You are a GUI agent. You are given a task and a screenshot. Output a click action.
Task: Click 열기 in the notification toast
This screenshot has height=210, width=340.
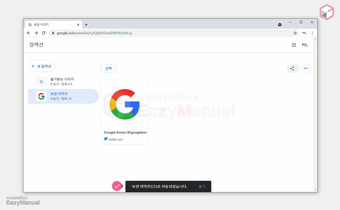coord(202,186)
